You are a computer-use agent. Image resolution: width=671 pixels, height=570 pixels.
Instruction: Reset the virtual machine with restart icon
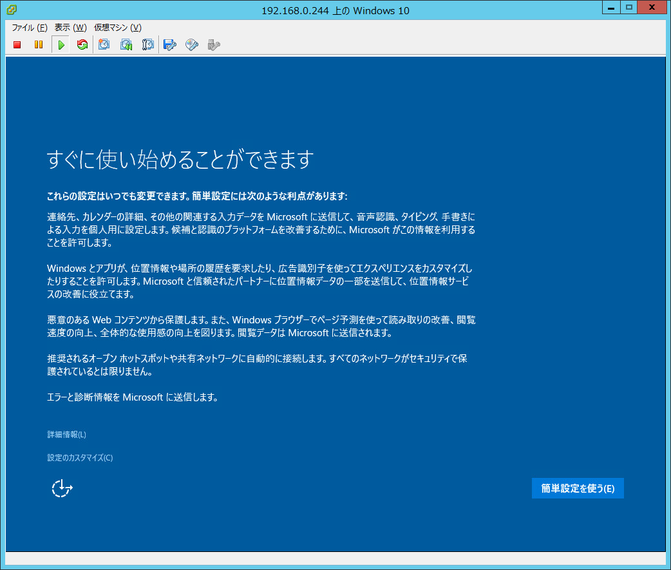(82, 44)
